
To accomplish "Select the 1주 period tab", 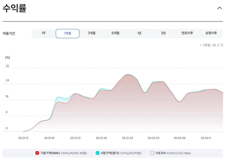I will 44,33.
